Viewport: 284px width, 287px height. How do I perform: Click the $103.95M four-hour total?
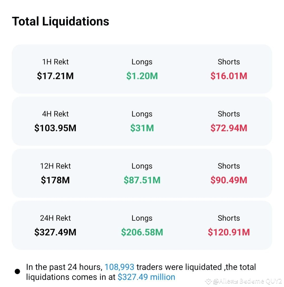(x=55, y=128)
